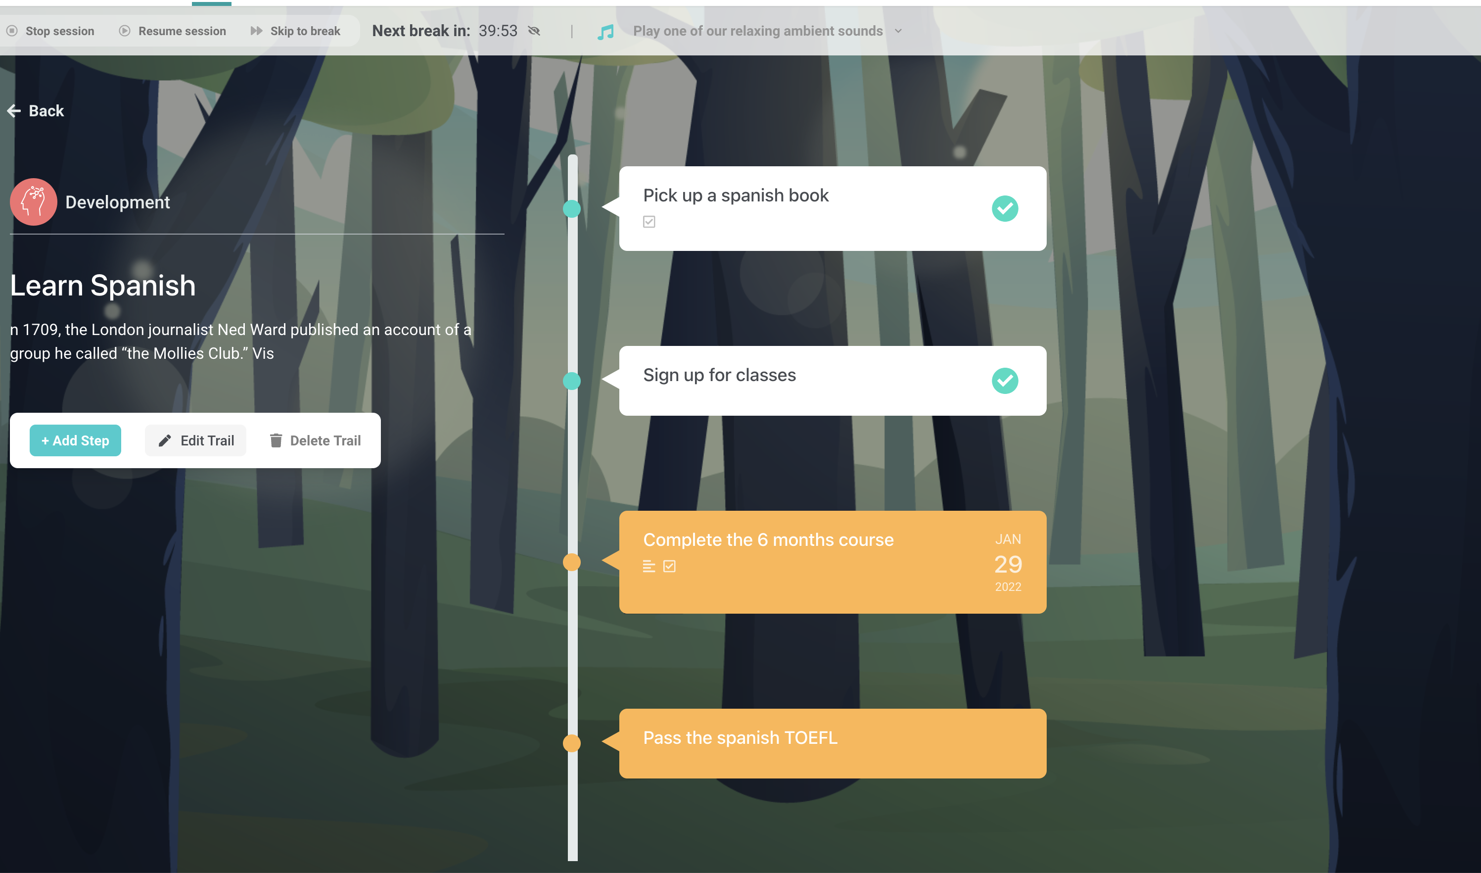Select timeline marker for 6 months course

pyautogui.click(x=572, y=562)
